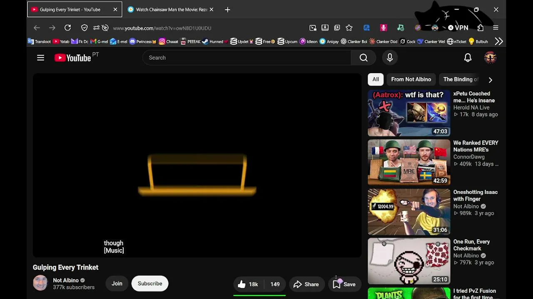The height and width of the screenshot is (299, 533).
Task: Click the Gulping Every Trinket video title
Action: (66, 267)
